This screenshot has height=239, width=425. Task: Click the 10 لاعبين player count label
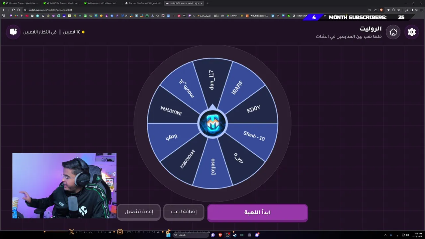tap(72, 32)
